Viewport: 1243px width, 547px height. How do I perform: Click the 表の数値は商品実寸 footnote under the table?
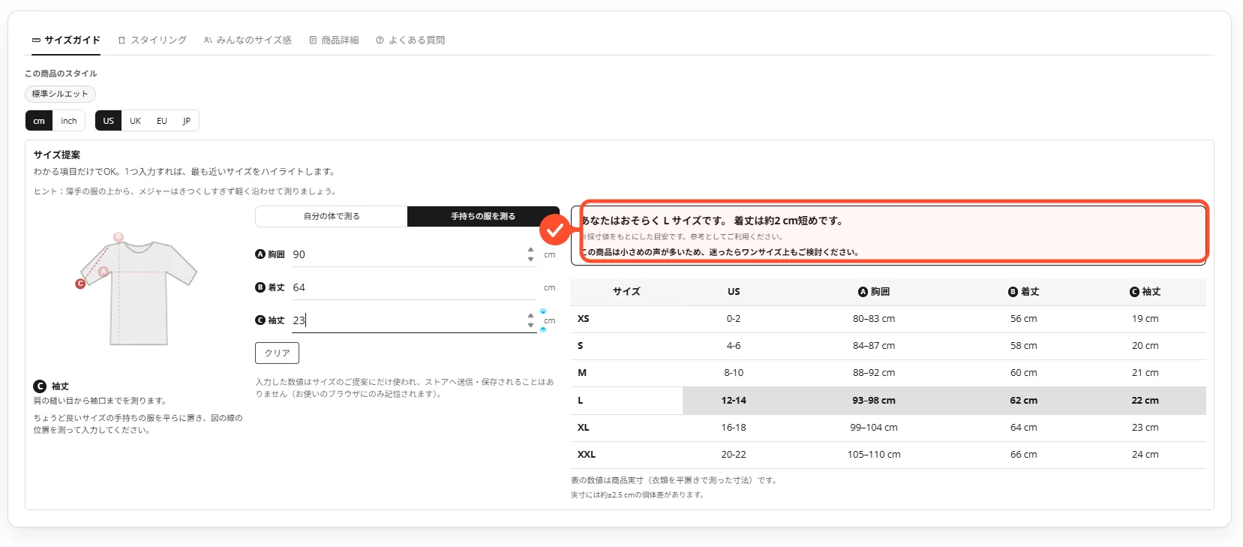pyautogui.click(x=674, y=480)
